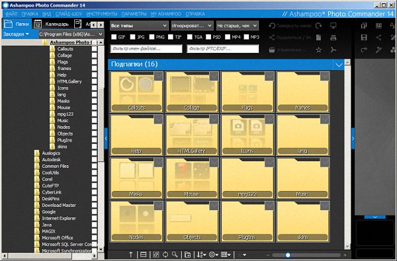Click the star favorites icon
Viewport: 397px width, 261px height.
pos(318,50)
